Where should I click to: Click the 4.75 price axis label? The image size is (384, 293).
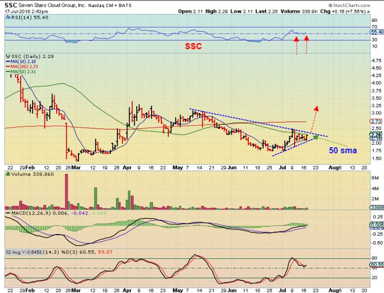[377, 61]
